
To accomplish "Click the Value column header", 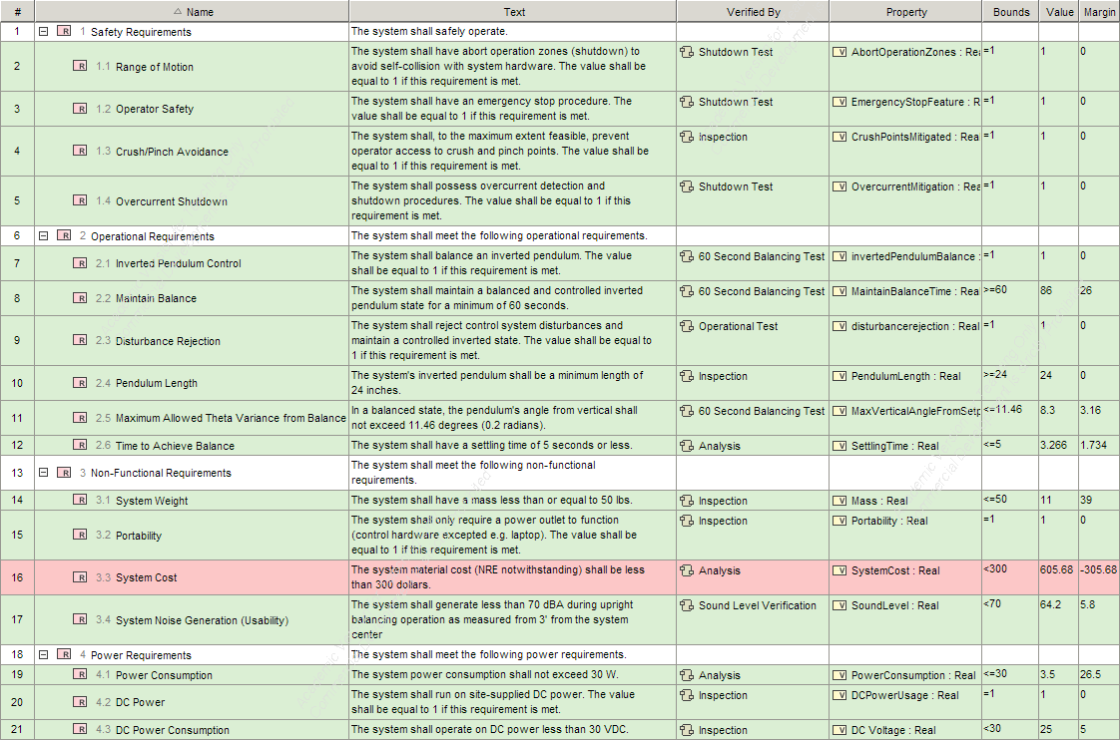I will tap(1059, 11).
